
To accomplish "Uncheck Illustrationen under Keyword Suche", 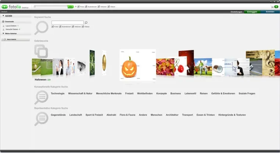I will 60,26.
